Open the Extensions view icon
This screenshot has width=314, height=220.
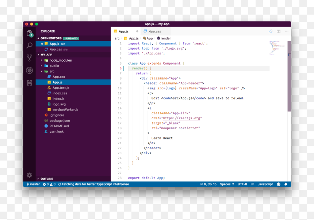tap(30, 83)
